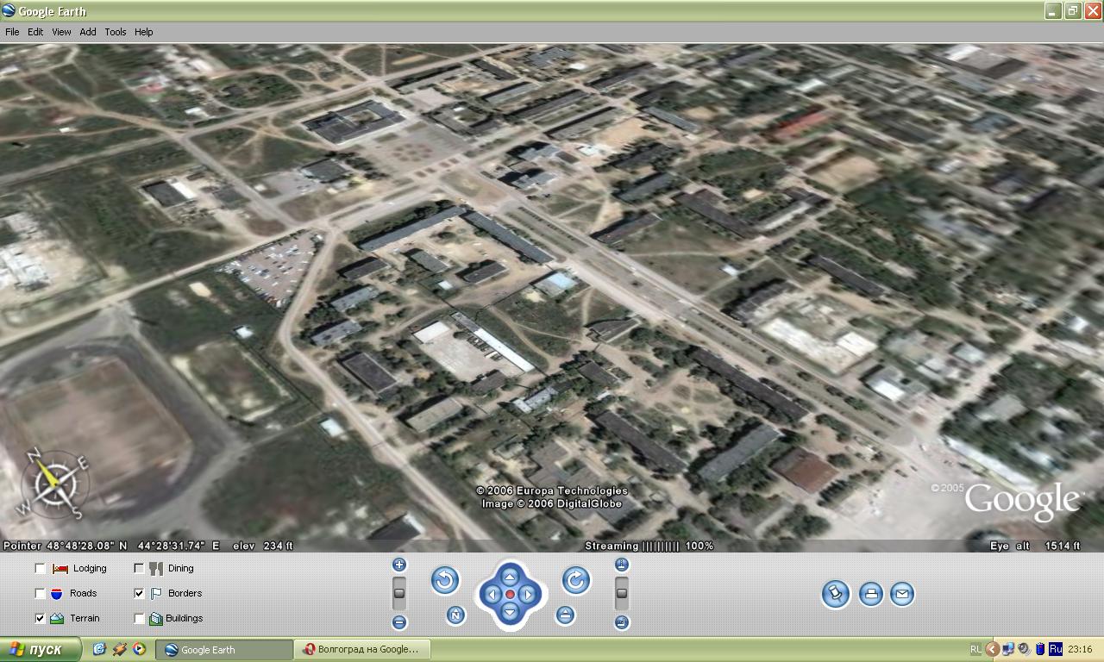Click the Streaming 100% status text
This screenshot has width=1104, height=662.
(x=649, y=546)
